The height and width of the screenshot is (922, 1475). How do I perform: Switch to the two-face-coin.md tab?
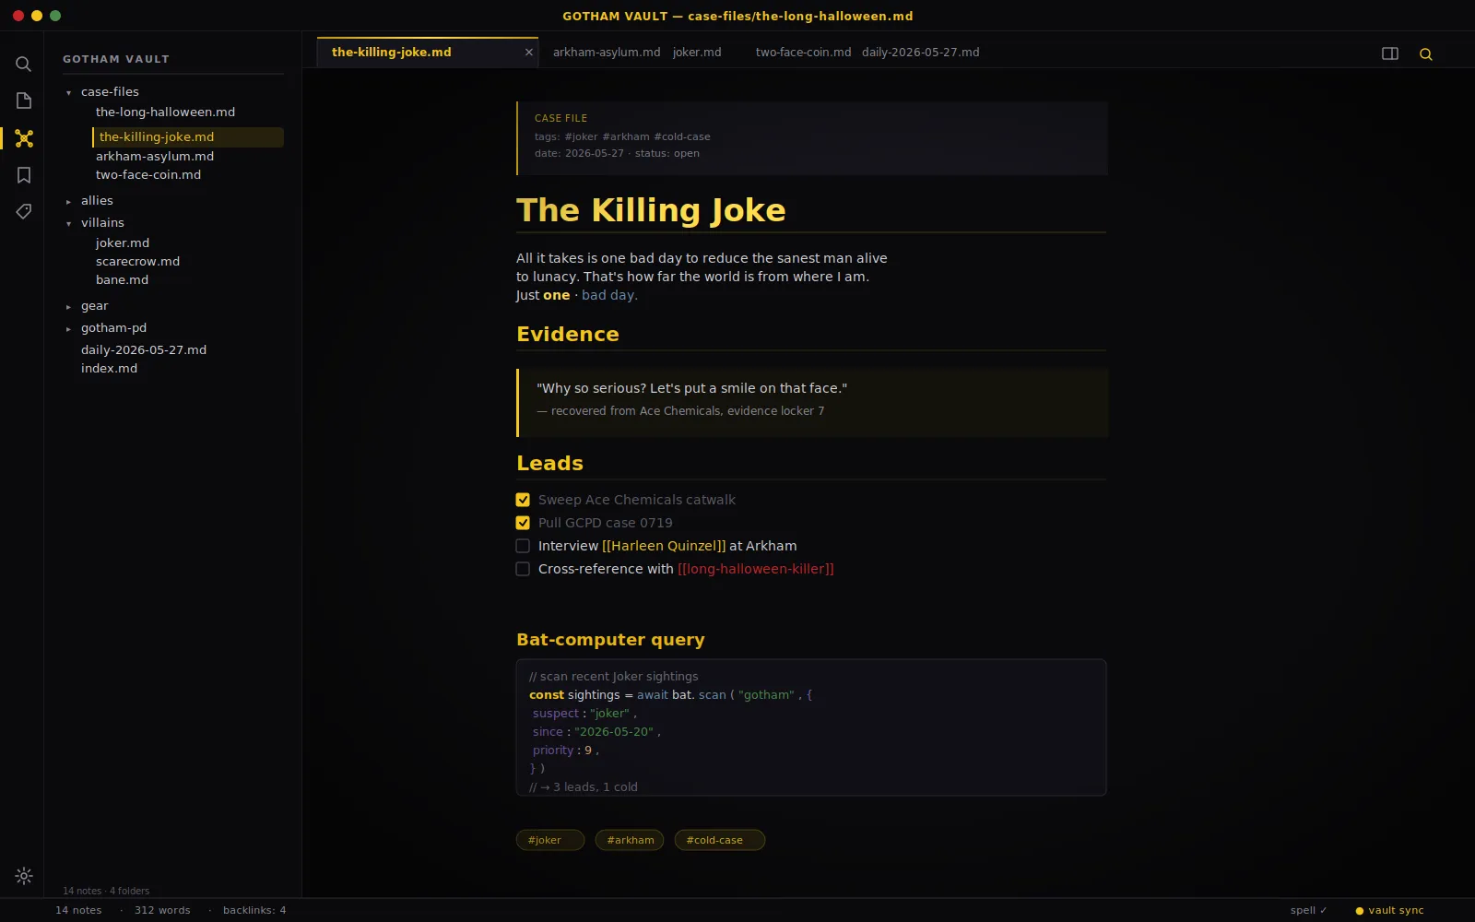(803, 53)
